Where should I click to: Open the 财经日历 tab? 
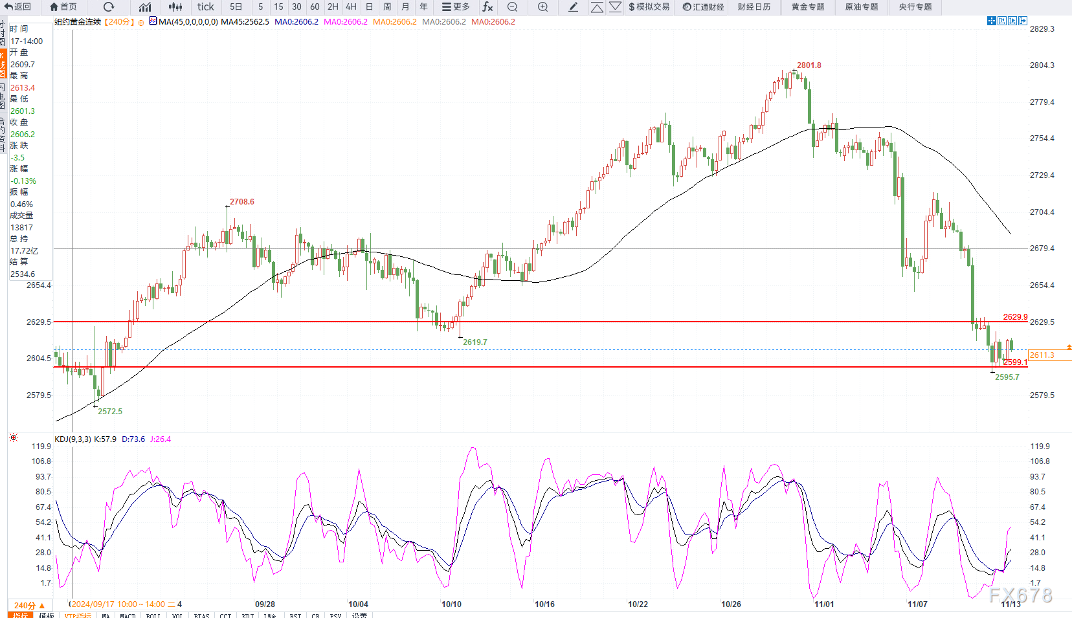pos(754,7)
